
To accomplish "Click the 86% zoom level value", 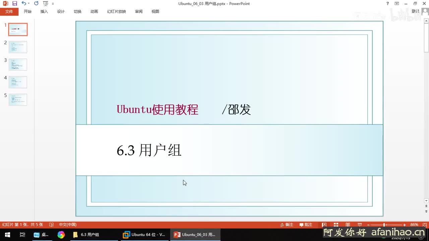I will point(414,225).
